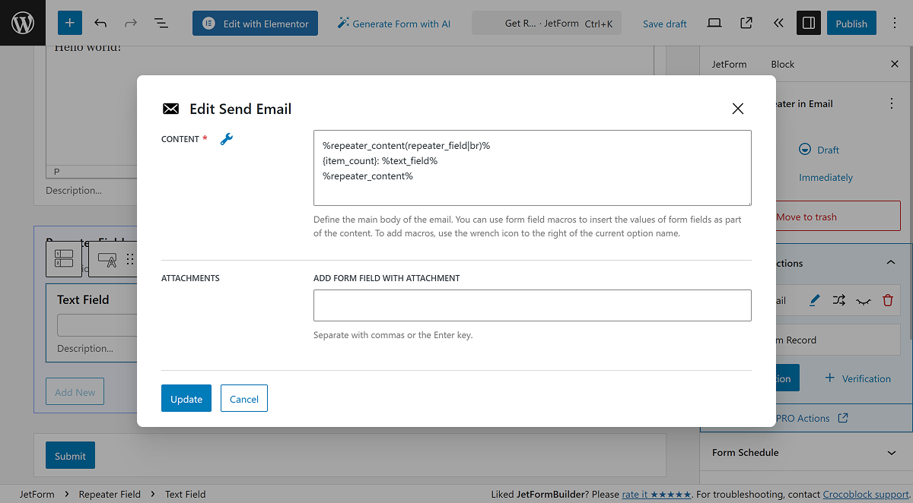Open conditions with the shuffle icon
913x503 pixels.
point(838,300)
